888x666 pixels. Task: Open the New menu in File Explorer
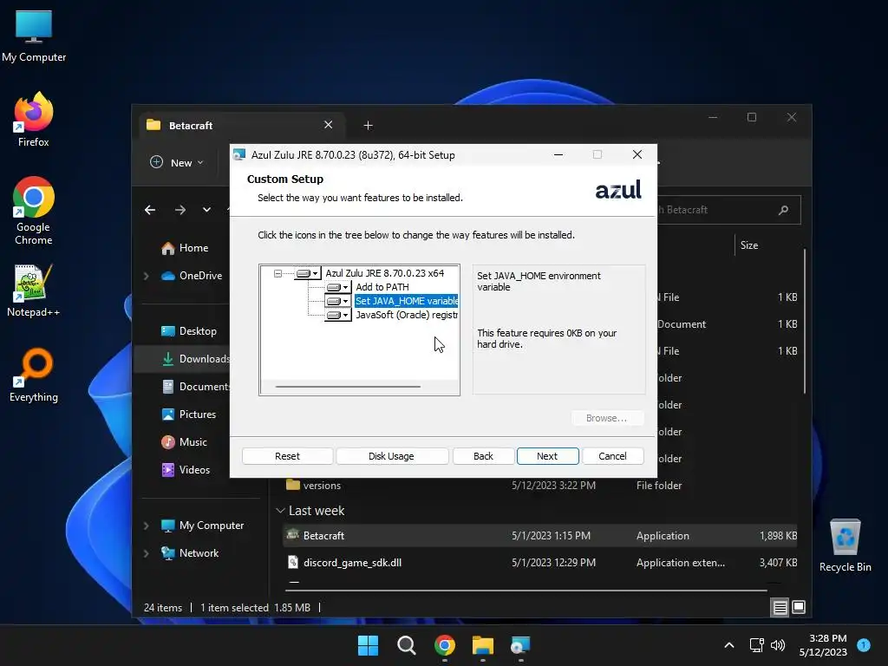176,162
